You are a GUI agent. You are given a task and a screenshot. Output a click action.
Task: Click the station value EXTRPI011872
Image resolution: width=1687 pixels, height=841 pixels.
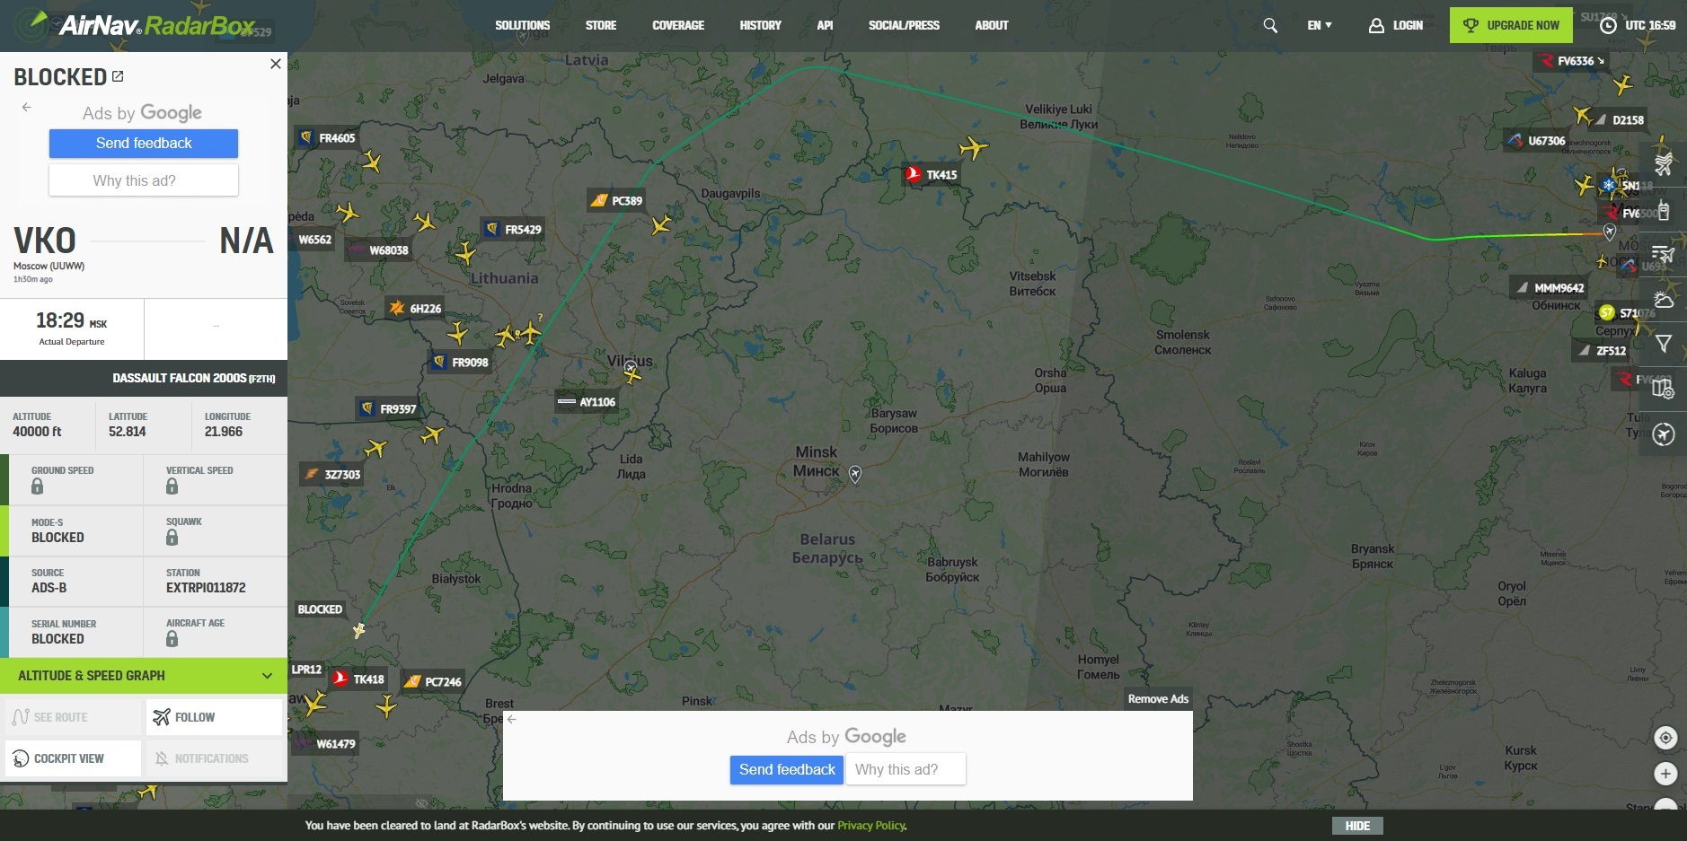click(x=206, y=588)
